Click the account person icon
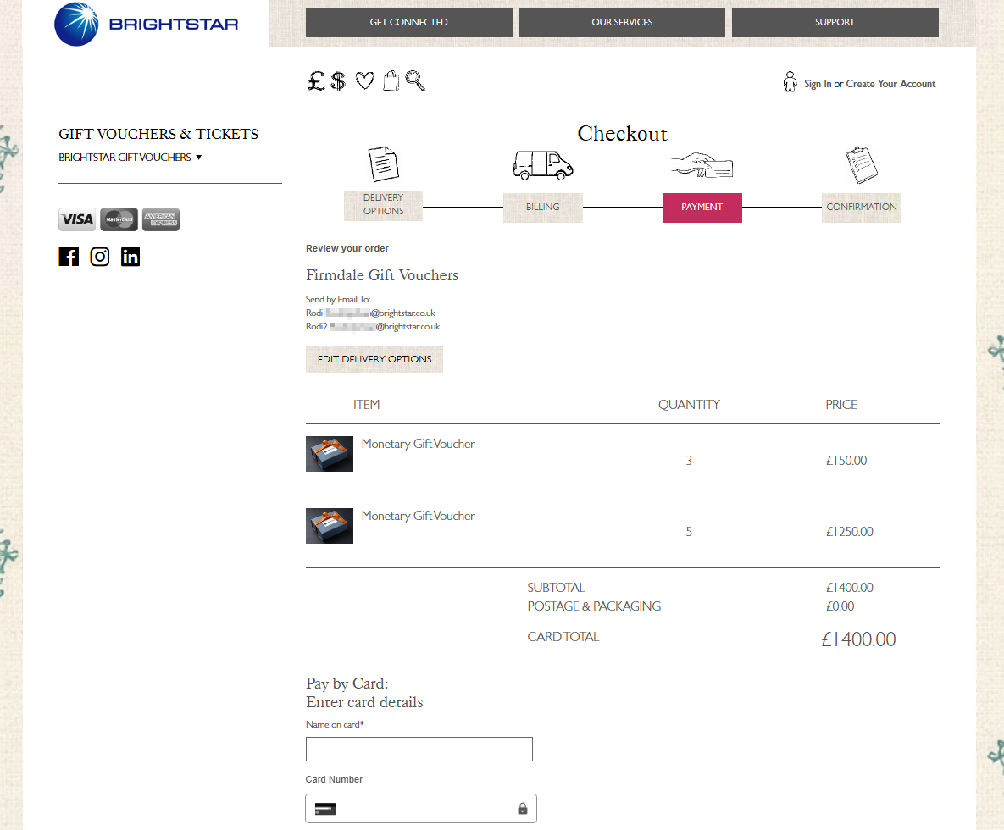 [790, 81]
